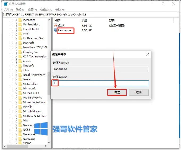Click the JianyingPro folder icon

tap(20, 52)
